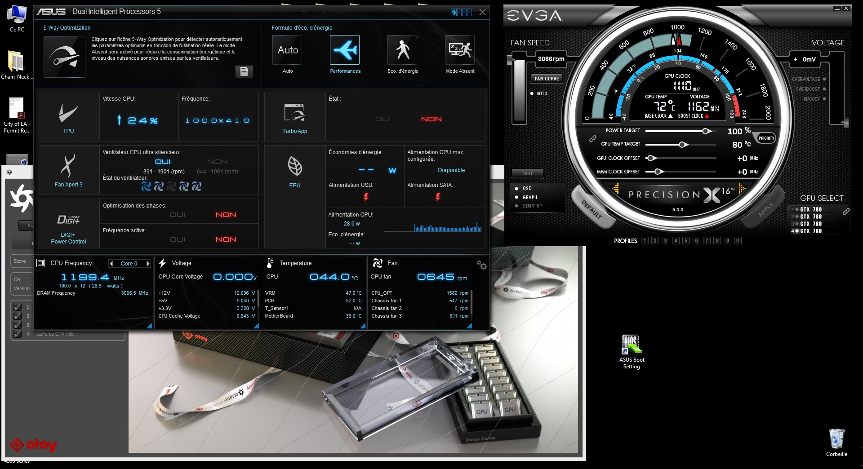
Task: Set ultra-silent CPU fan to NON
Action: [x=218, y=162]
